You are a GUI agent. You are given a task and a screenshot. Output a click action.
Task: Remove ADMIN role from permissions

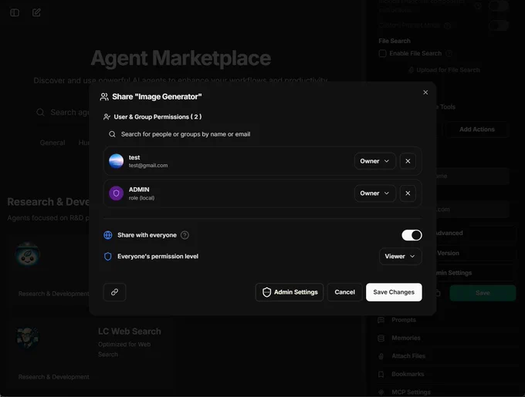(x=408, y=193)
